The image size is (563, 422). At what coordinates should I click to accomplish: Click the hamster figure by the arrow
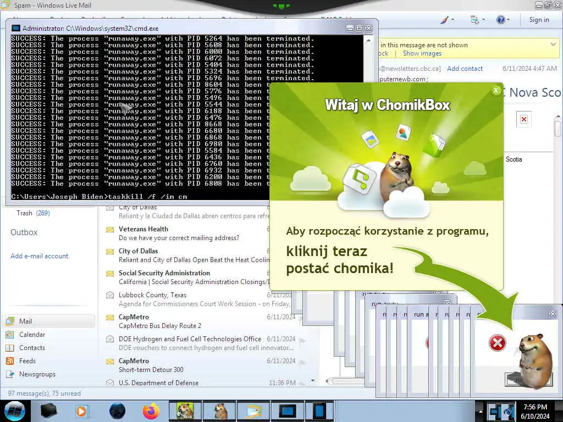click(535, 360)
